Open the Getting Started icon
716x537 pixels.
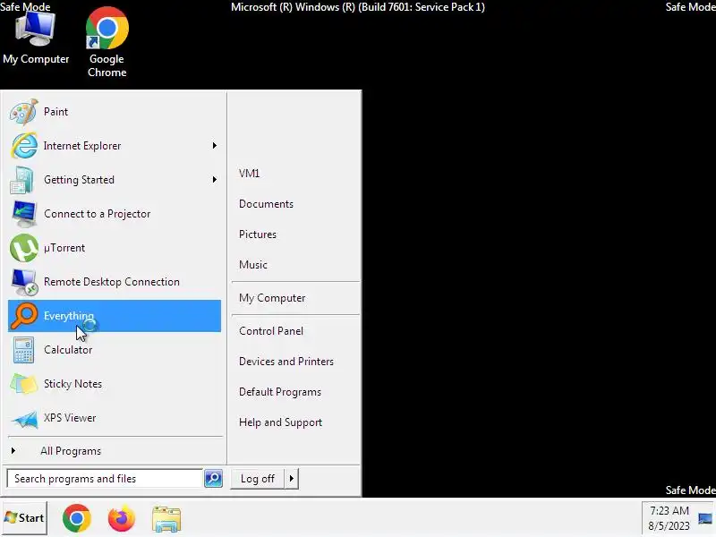point(21,180)
